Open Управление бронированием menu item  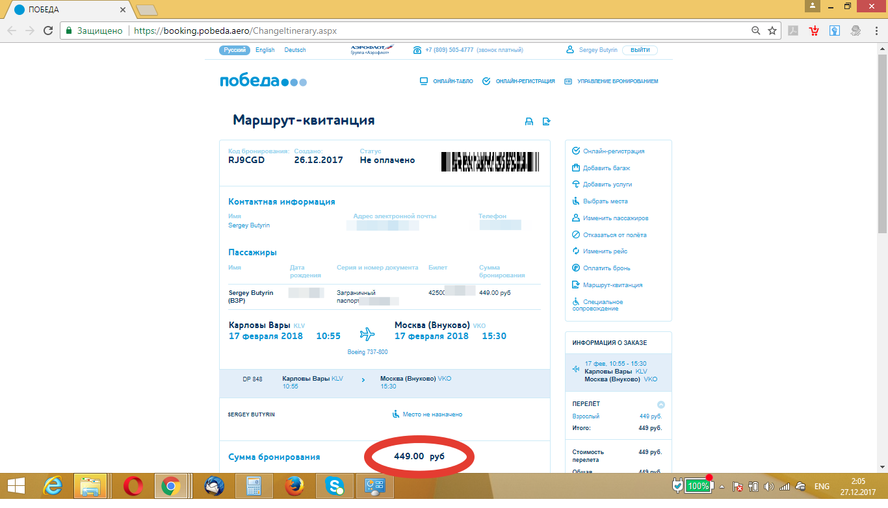[x=611, y=81]
